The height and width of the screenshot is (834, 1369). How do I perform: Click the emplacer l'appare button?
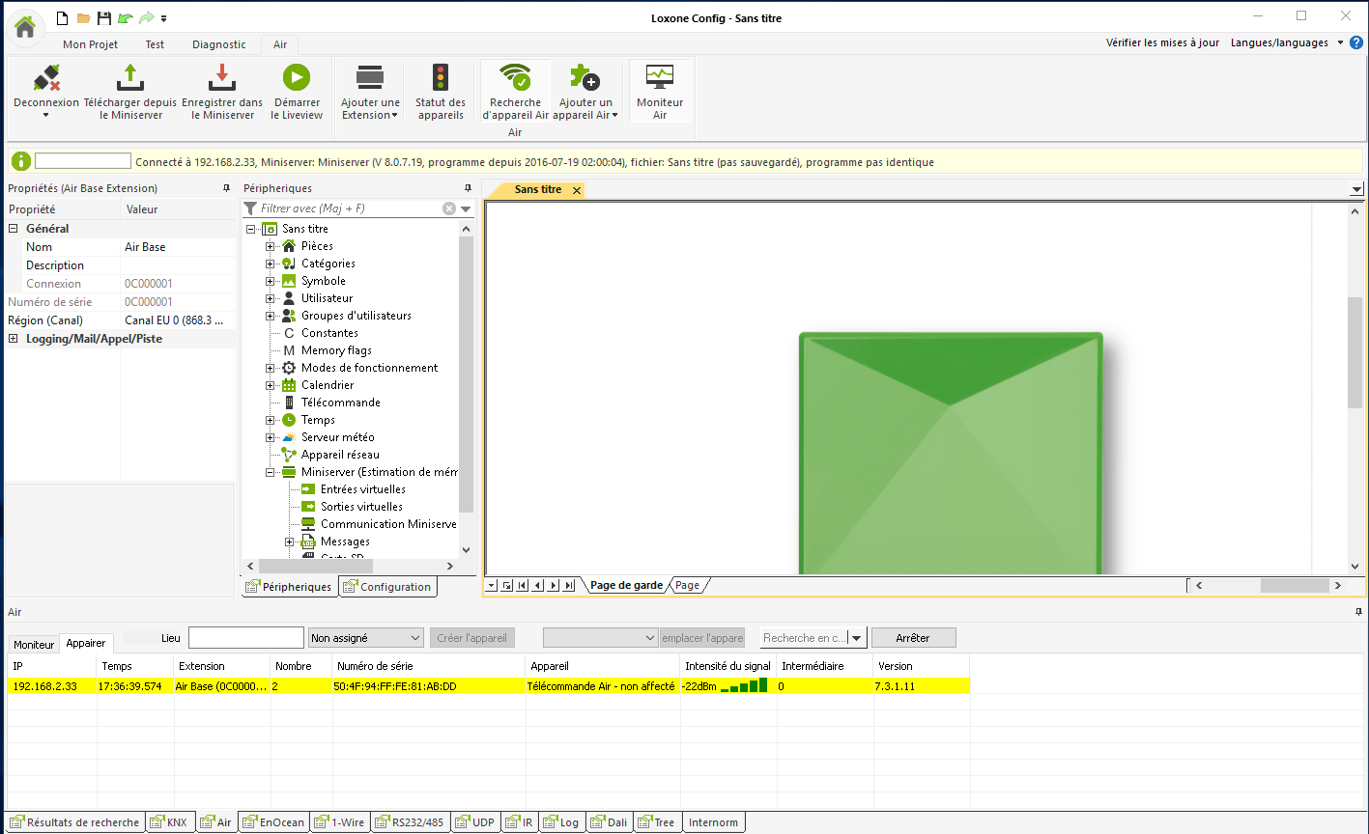point(702,638)
